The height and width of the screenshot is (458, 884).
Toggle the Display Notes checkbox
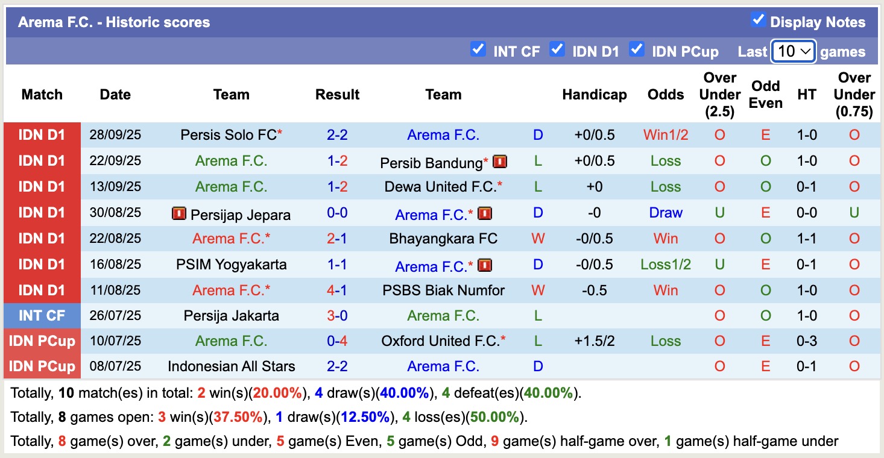point(758,20)
